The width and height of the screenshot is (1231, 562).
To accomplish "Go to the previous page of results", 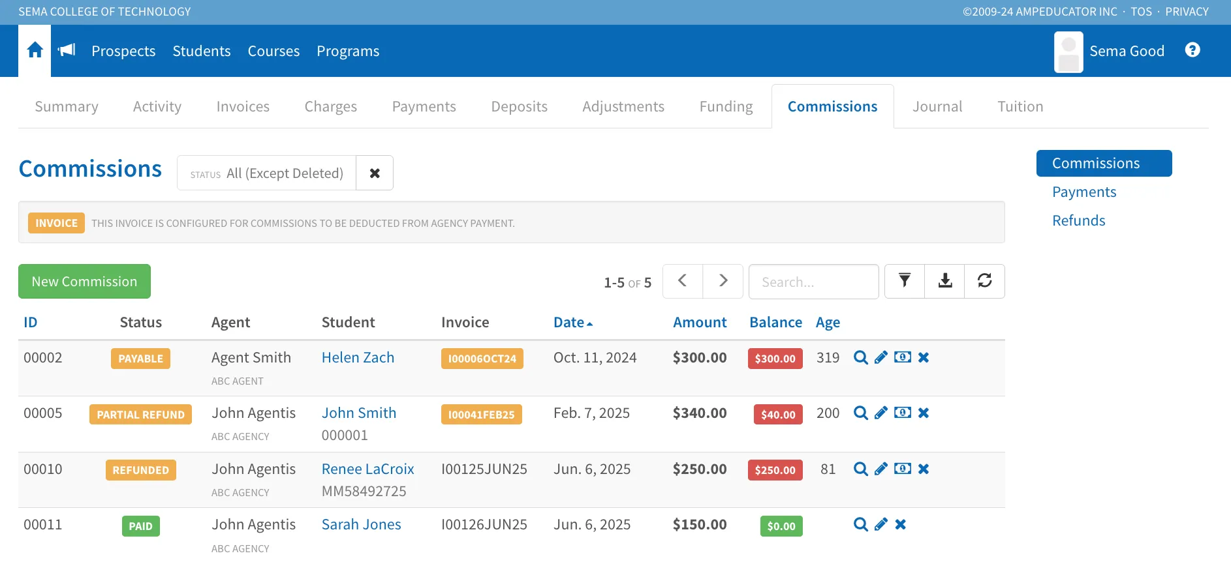I will tap(683, 281).
